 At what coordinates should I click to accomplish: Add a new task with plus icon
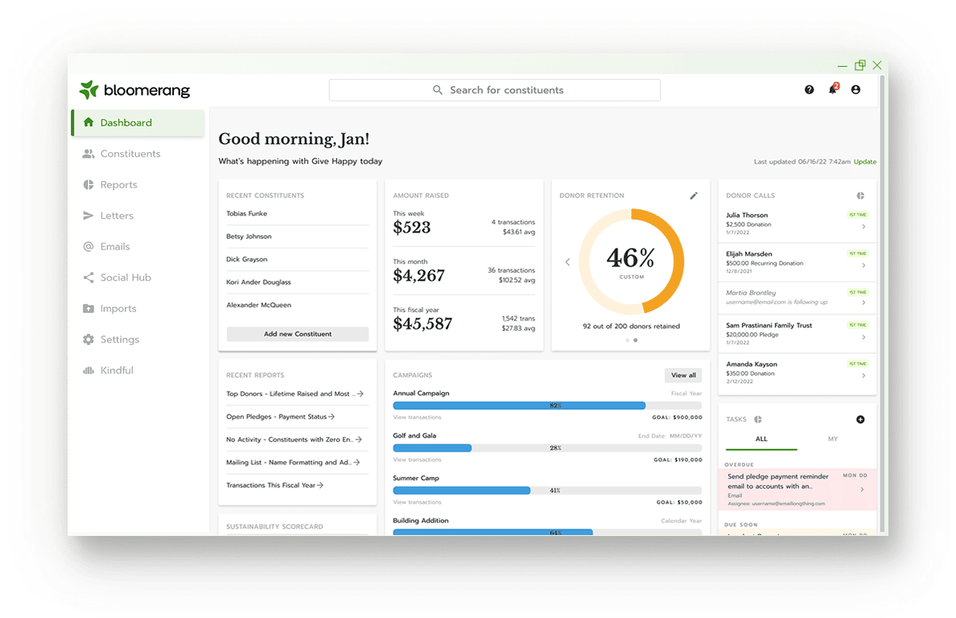[860, 419]
